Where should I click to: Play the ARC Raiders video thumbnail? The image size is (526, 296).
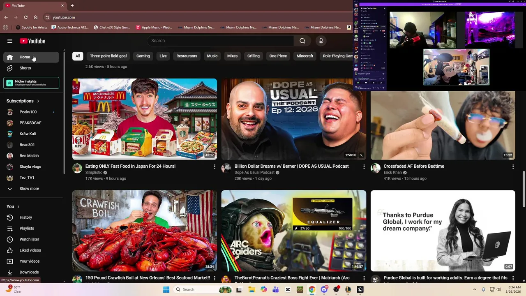[x=294, y=231]
